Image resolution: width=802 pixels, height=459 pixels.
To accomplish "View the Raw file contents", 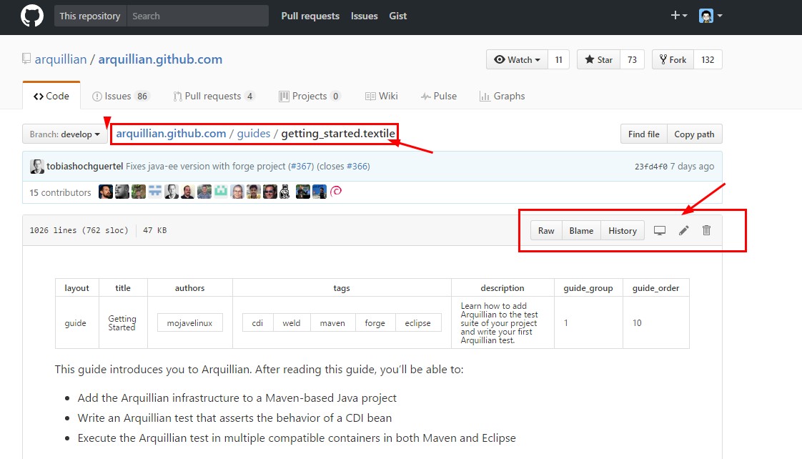I will pyautogui.click(x=546, y=231).
